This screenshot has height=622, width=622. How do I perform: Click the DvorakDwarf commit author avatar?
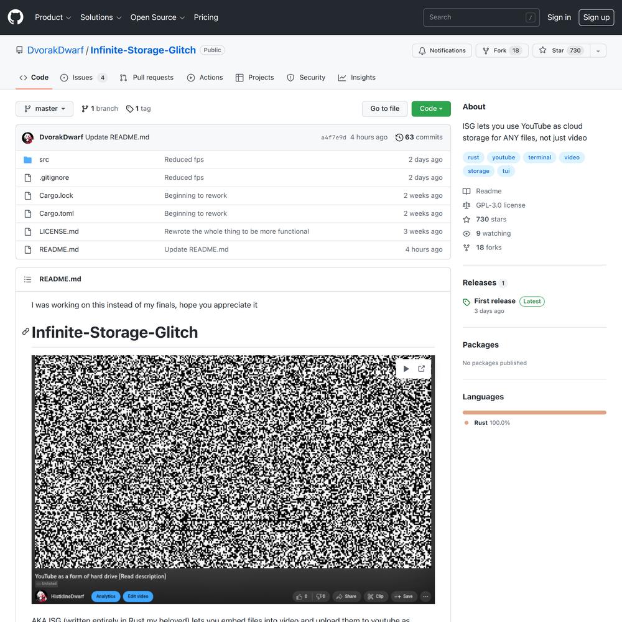tap(28, 137)
